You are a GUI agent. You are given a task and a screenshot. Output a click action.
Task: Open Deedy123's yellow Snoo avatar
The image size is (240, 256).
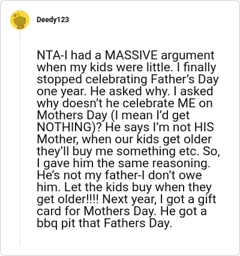[20, 20]
